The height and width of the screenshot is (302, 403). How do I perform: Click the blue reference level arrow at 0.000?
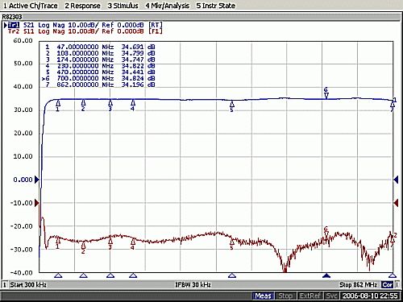point(37,180)
